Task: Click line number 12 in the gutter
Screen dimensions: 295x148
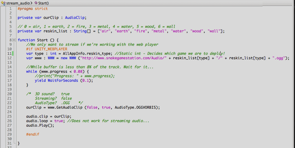Action: [x=9, y=58]
